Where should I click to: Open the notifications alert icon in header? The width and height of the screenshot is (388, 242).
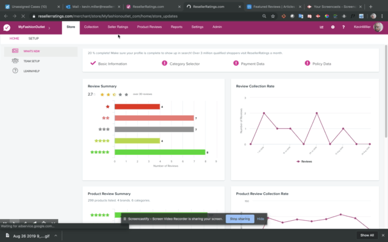tap(333, 27)
